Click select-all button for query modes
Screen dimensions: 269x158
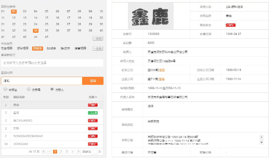pyautogui.click(x=98, y=49)
